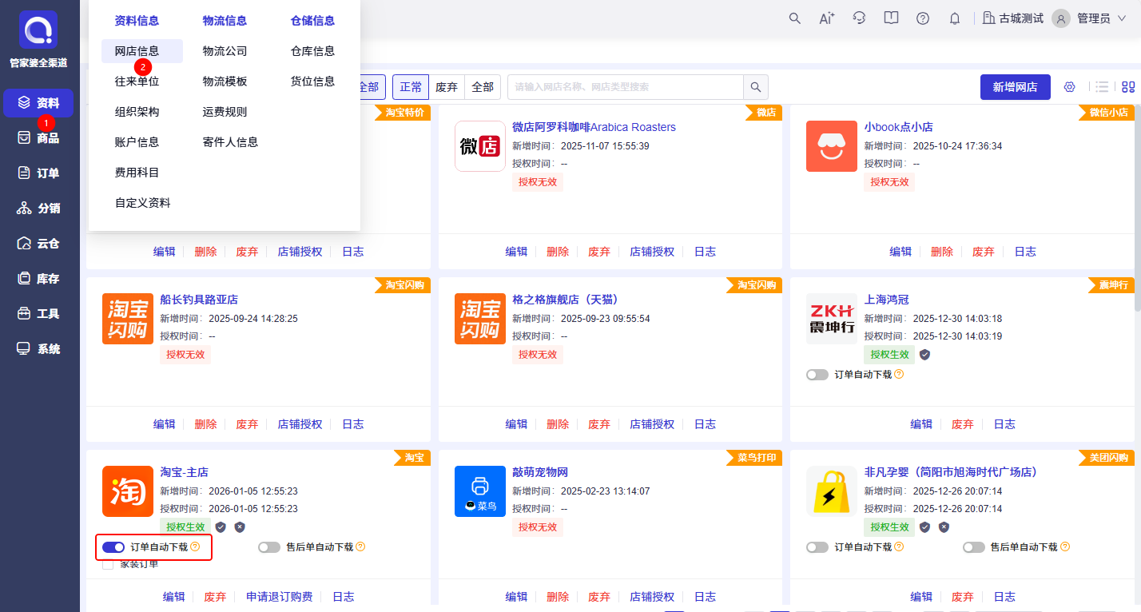Open 物流公司 menu entry
Image resolution: width=1141 pixels, height=612 pixels.
click(x=225, y=51)
